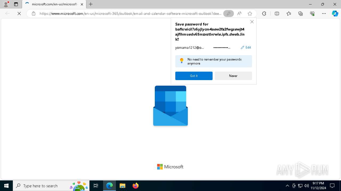Click the address bar URL

click(x=131, y=14)
